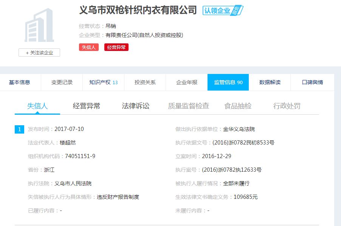The height and width of the screenshot is (226, 341).
Task: View 质量监督检查 records
Action: (189, 106)
